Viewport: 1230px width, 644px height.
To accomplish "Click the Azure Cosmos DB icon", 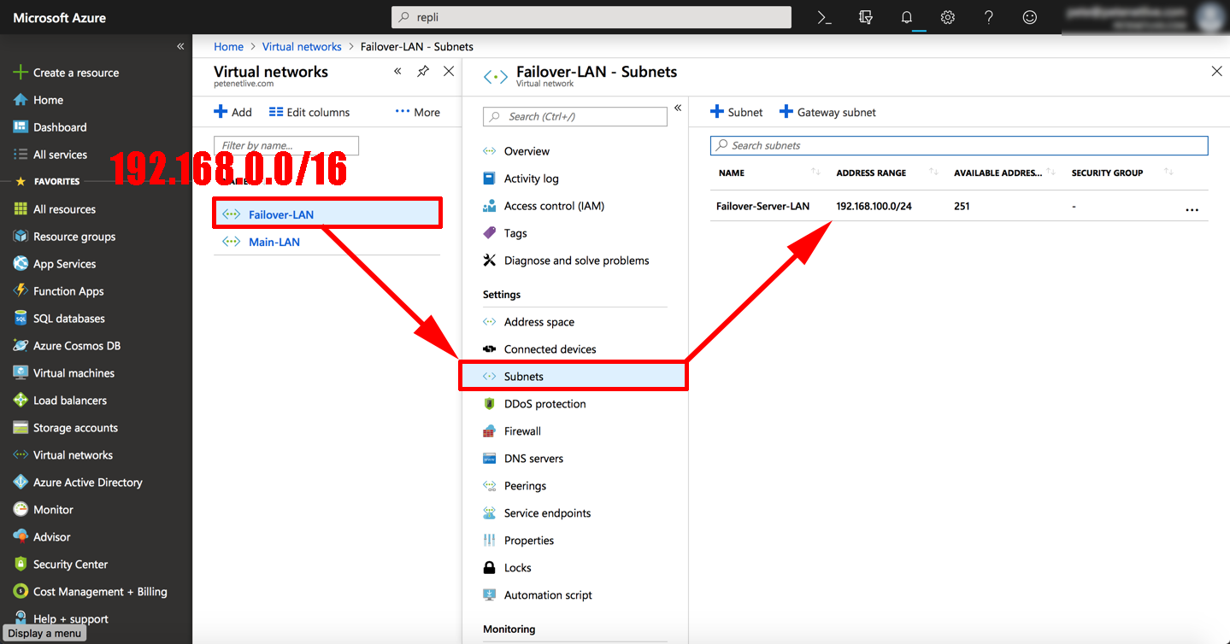I will (21, 346).
